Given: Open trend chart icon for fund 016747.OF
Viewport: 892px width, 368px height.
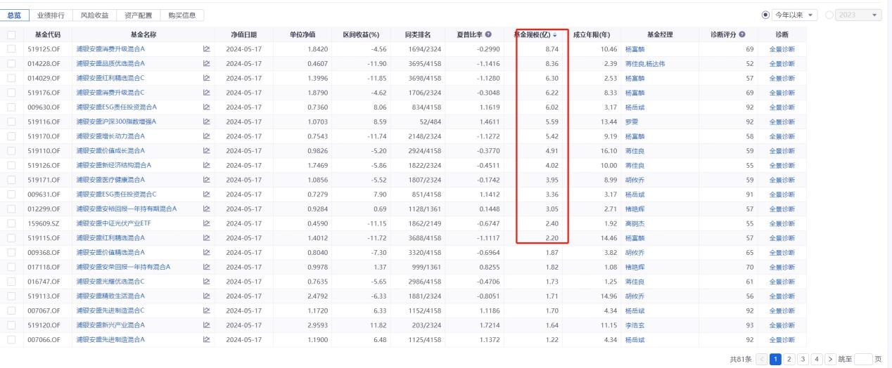Looking at the screenshot, I should tap(207, 281).
